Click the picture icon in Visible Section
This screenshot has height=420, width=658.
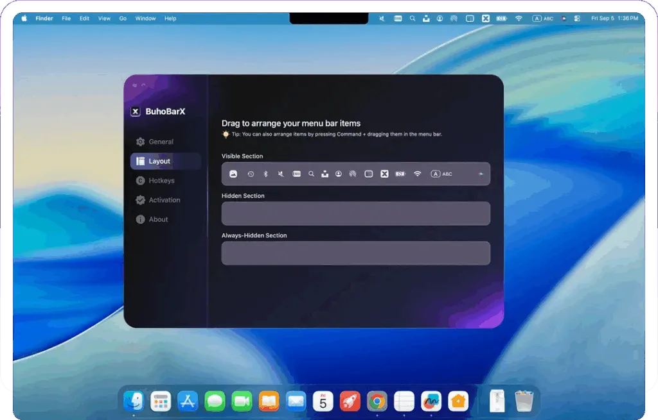[x=233, y=174]
